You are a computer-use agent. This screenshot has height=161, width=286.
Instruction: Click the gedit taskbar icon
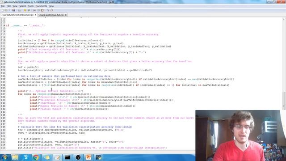[57, 157]
